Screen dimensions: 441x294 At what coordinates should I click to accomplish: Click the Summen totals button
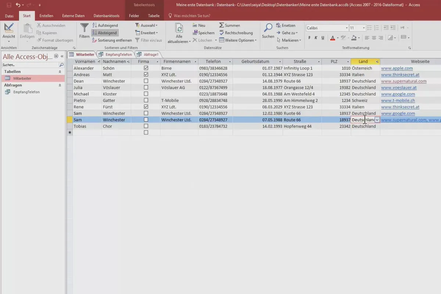pyautogui.click(x=230, y=25)
